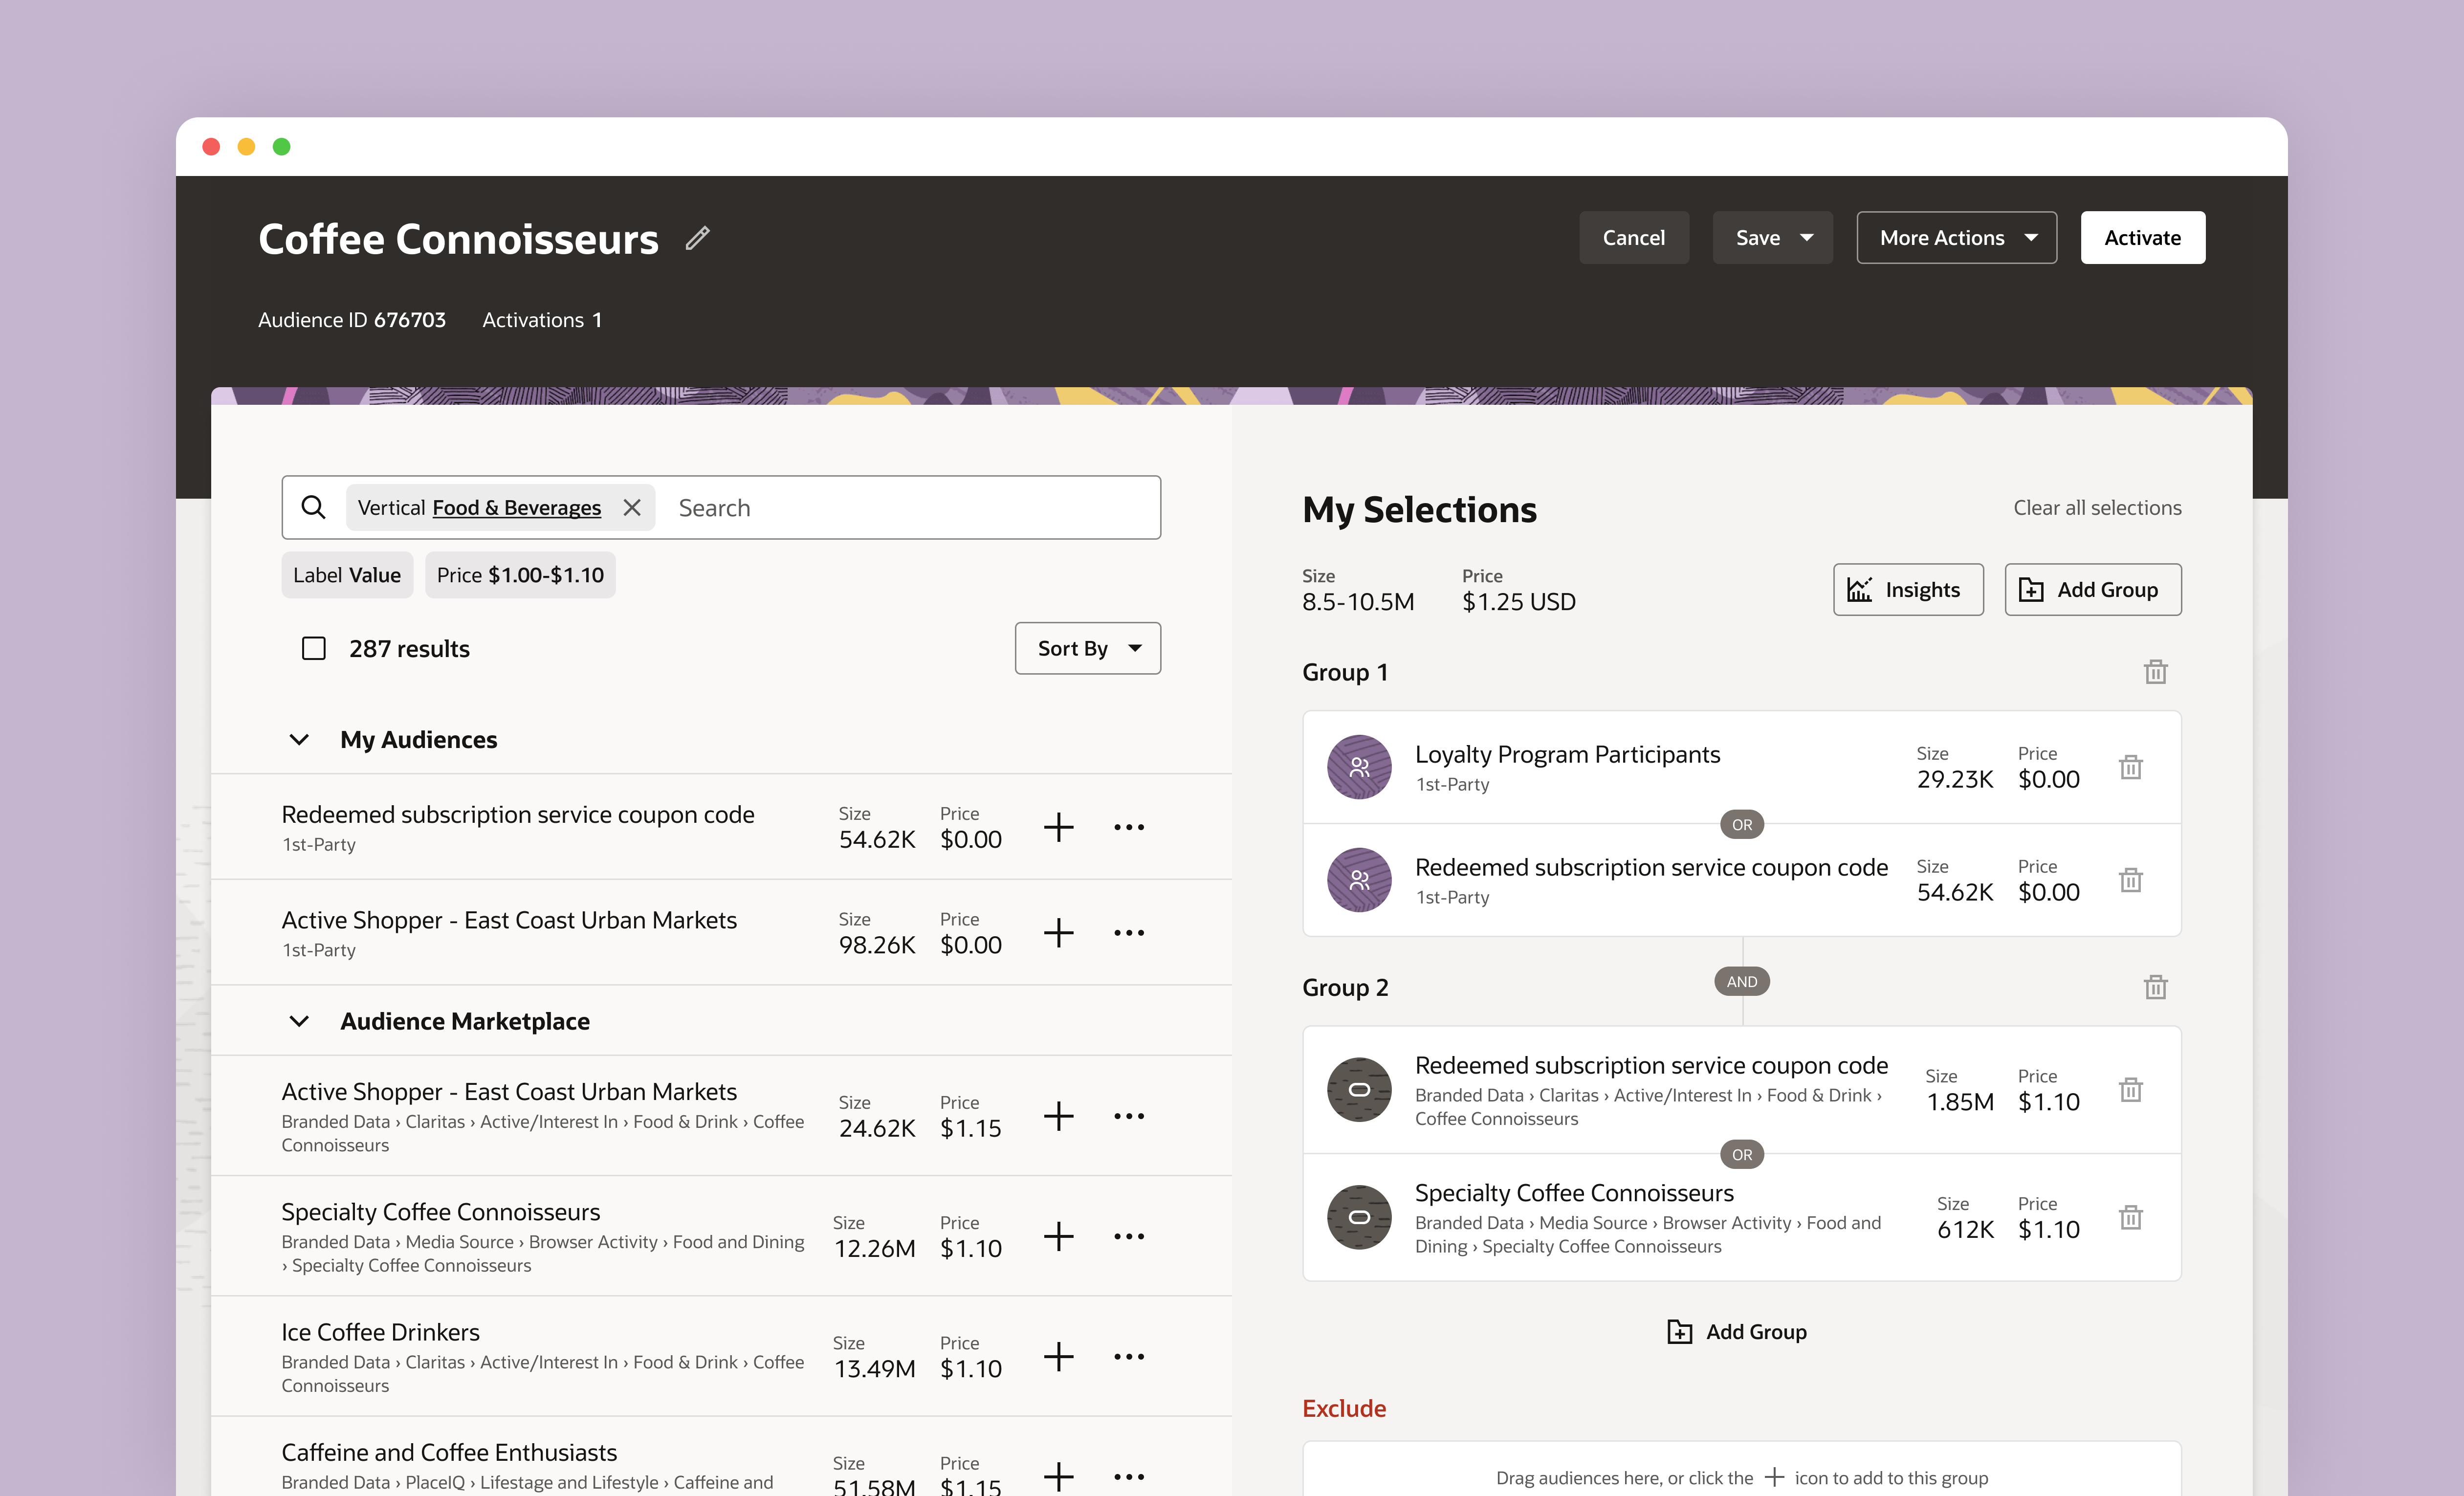Image resolution: width=2464 pixels, height=1496 pixels.
Task: Open the Save dropdown menu
Action: tap(1805, 238)
